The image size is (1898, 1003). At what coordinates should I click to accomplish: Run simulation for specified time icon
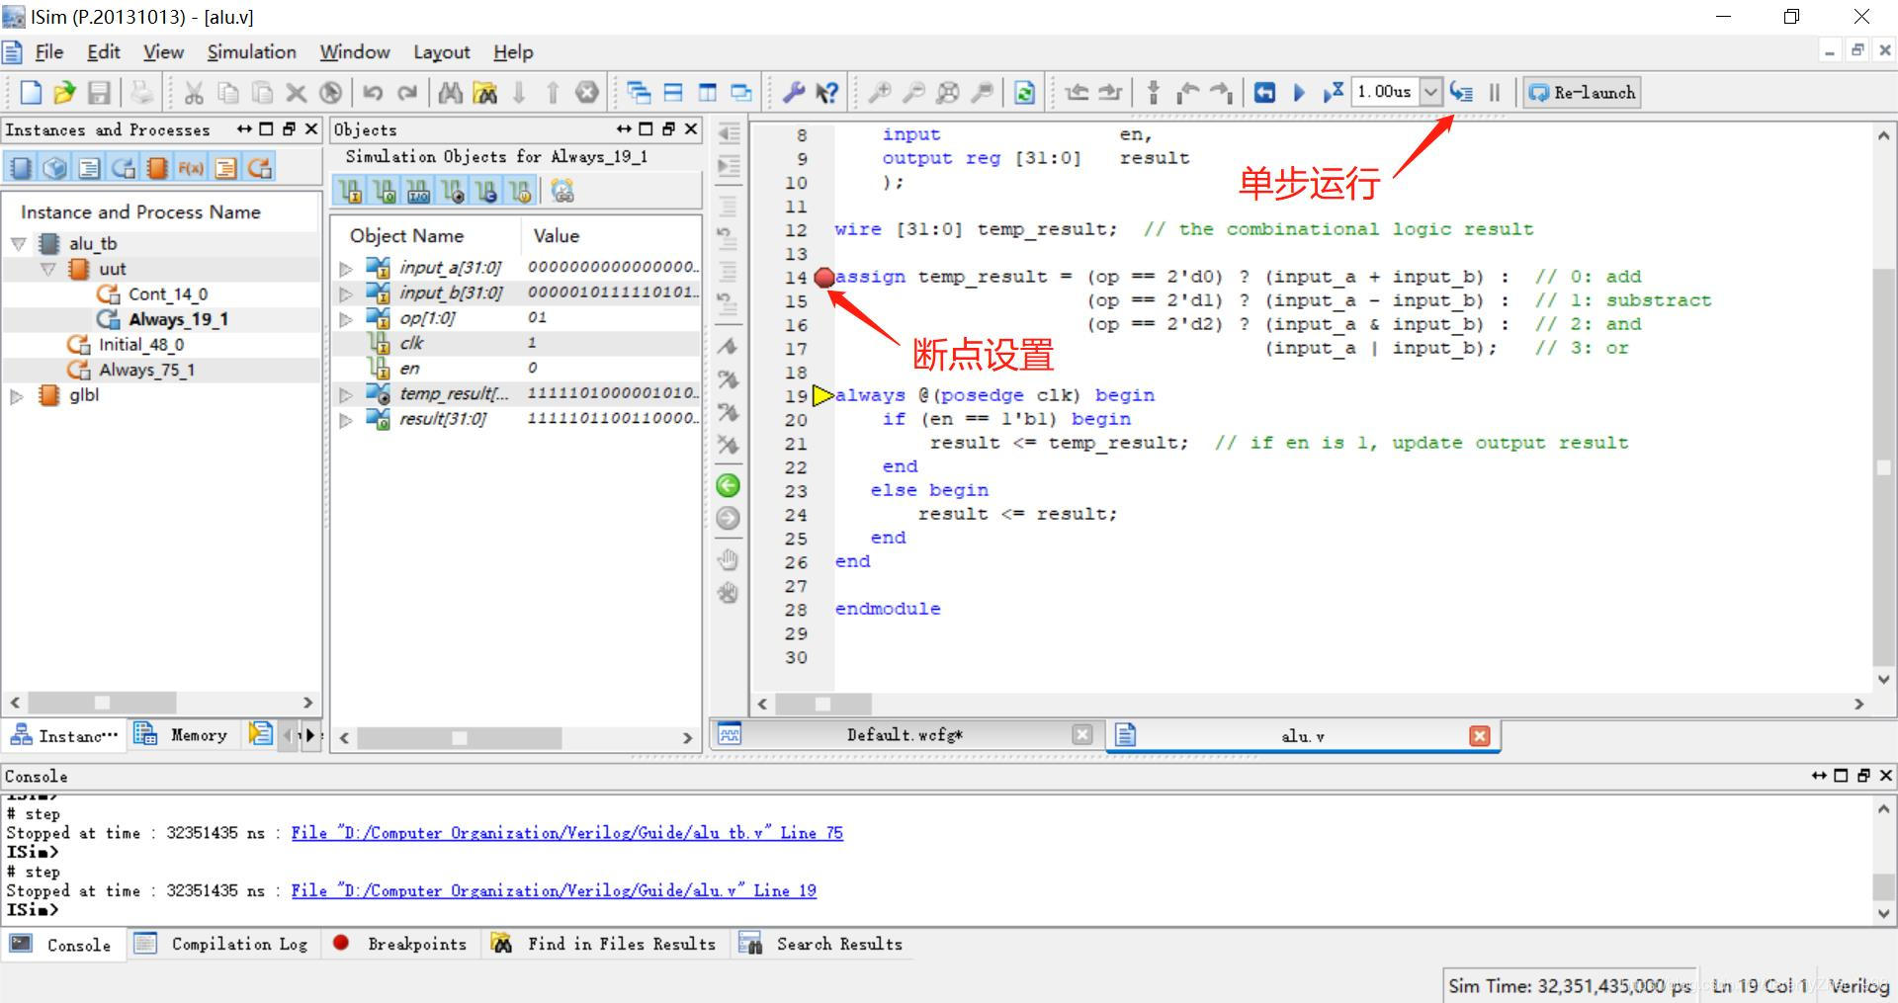pyautogui.click(x=1333, y=93)
